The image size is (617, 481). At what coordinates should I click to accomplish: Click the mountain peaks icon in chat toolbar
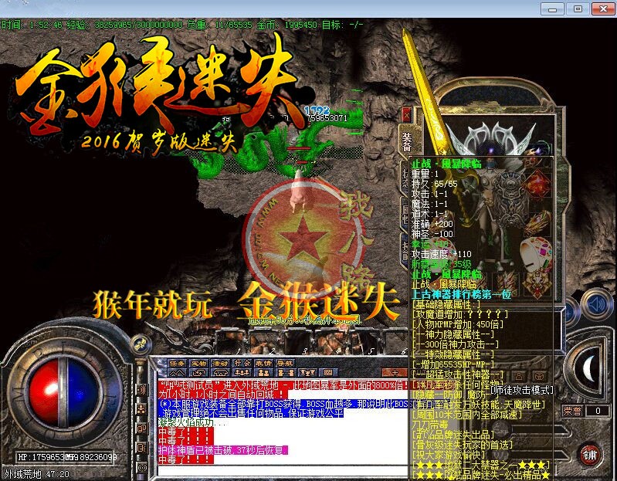click(x=178, y=372)
